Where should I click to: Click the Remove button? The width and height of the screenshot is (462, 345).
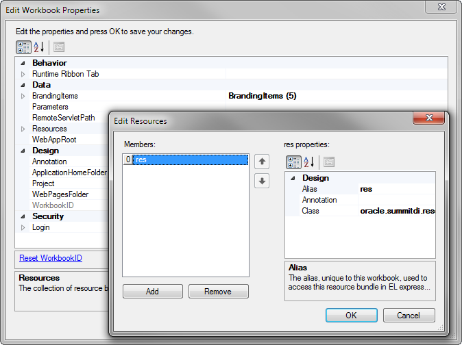click(219, 292)
